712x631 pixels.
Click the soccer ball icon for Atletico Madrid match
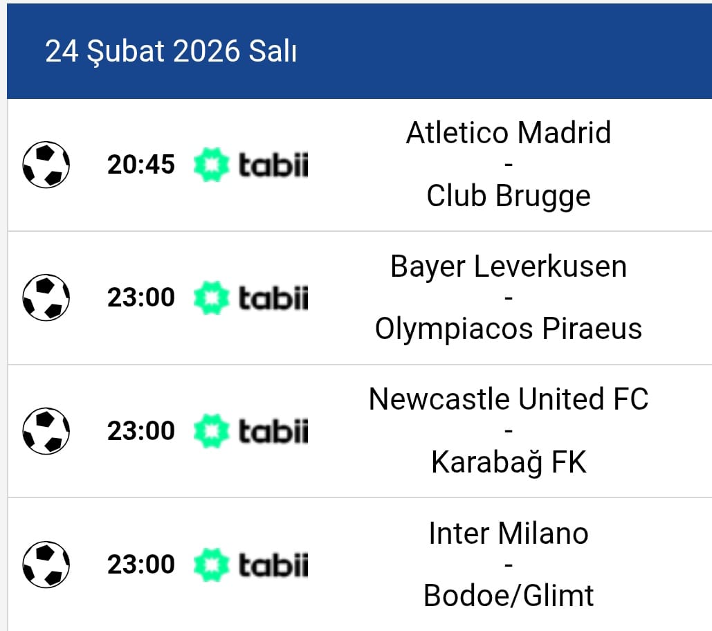[46, 165]
